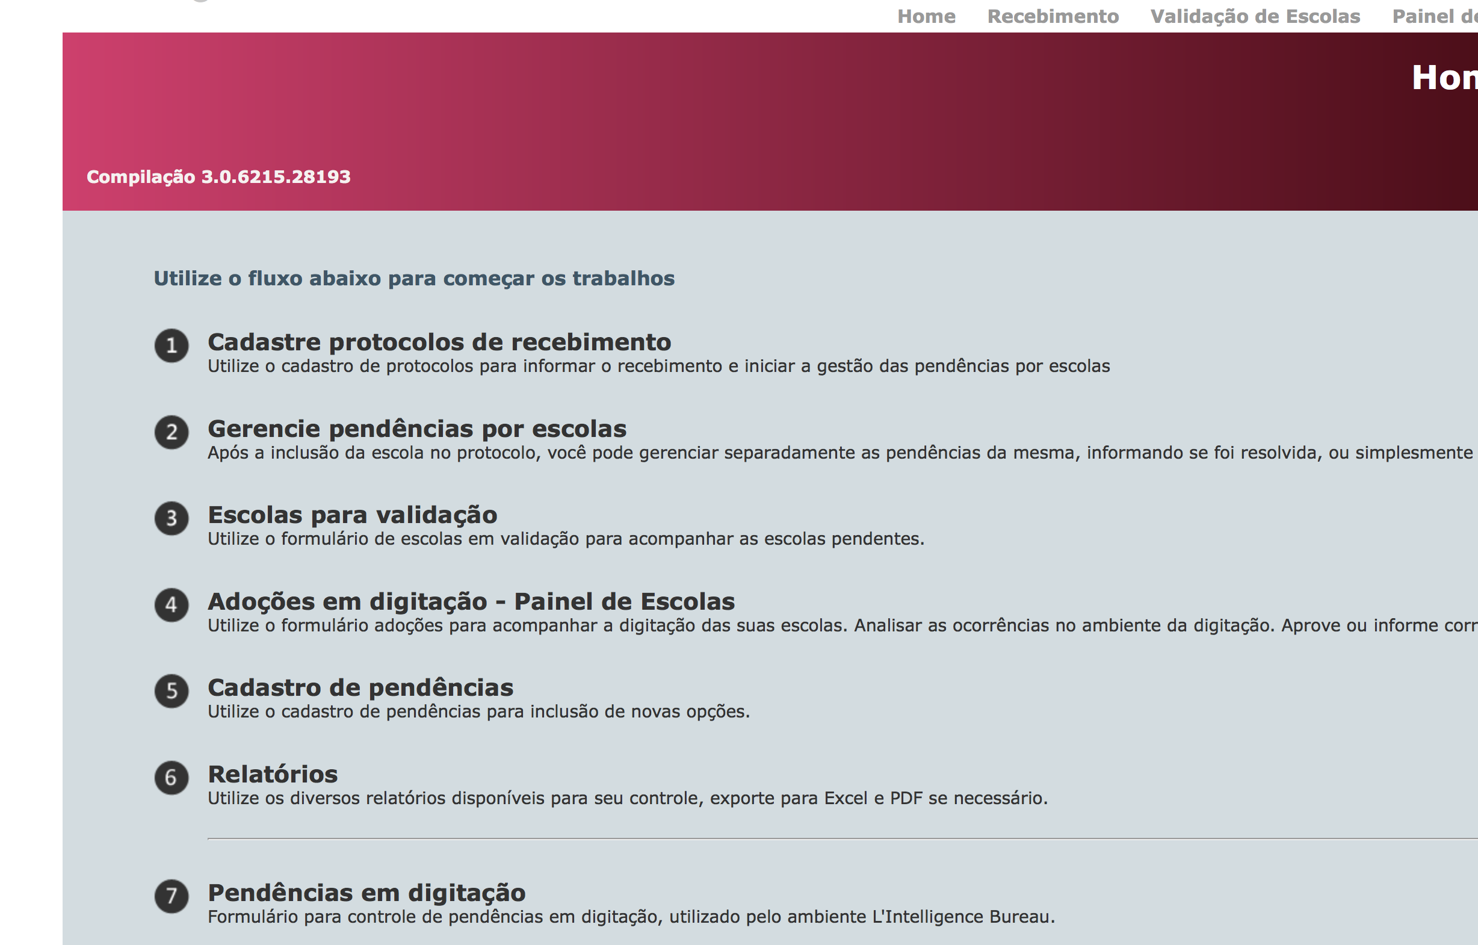Open Pendências em digitação link
This screenshot has width=1478, height=945.
(x=366, y=892)
